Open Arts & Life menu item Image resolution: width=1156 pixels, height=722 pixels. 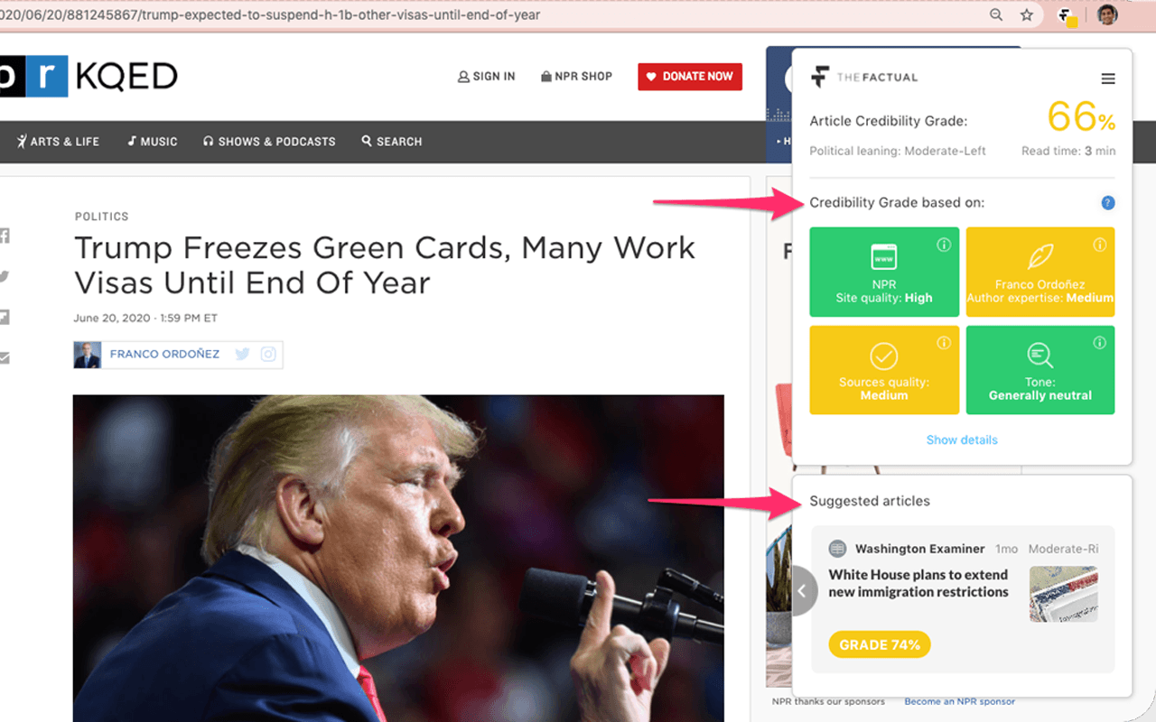click(58, 142)
